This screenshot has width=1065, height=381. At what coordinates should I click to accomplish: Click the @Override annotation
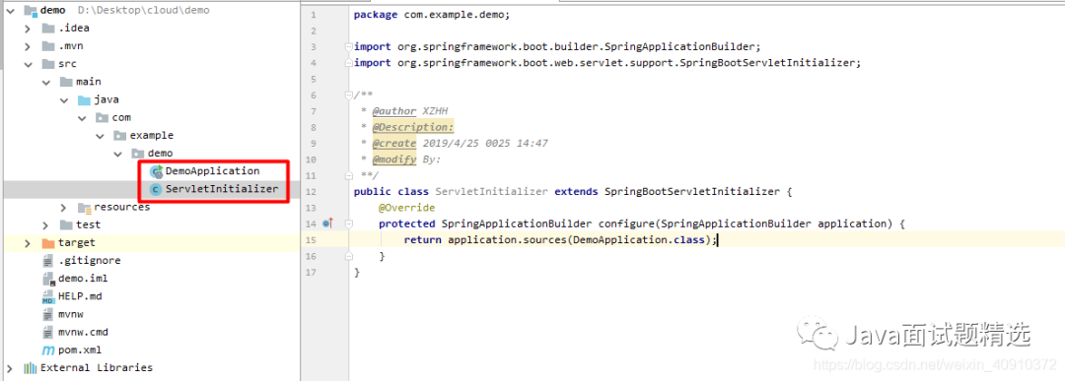(406, 208)
